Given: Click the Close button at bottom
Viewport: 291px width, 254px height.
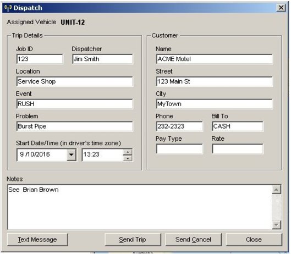Looking at the screenshot, I should tap(254, 240).
